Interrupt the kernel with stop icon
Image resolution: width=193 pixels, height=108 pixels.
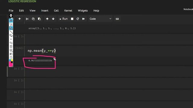(x=72, y=19)
